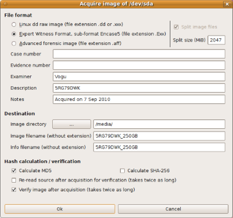Enable Re-read source after acquisition verification
The height and width of the screenshot is (218, 233).
(14, 180)
